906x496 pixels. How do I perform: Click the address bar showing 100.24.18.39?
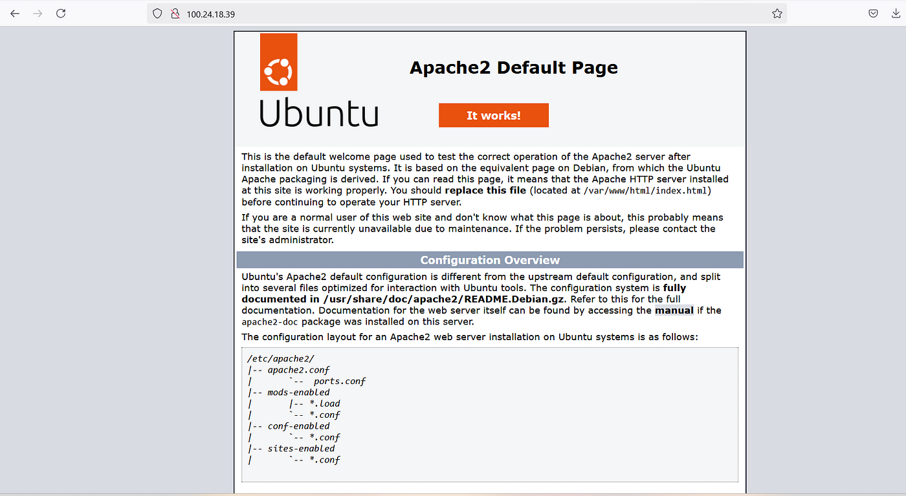[x=466, y=14]
